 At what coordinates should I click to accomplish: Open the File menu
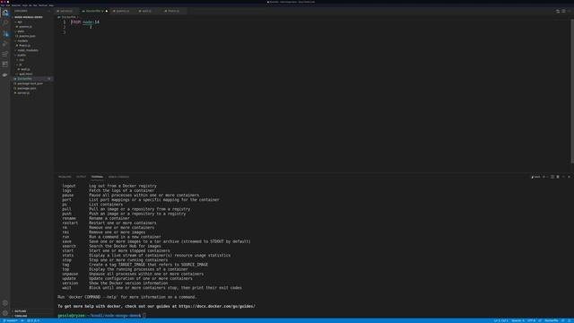3,5
